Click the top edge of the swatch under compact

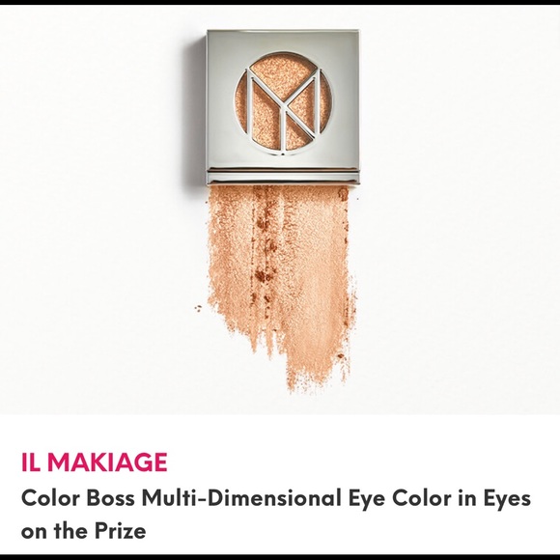(x=280, y=188)
